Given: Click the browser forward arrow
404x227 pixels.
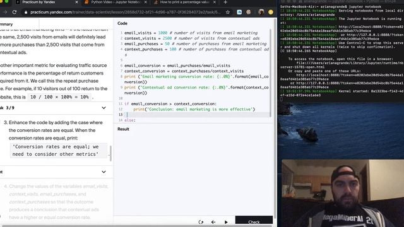Looking at the screenshot, I should click(4, 12).
